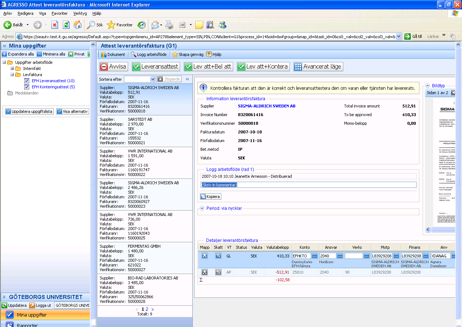The width and height of the screenshot is (462, 327).
Task: Open Hjälp in Agresso toolbar
Action: pos(214,54)
